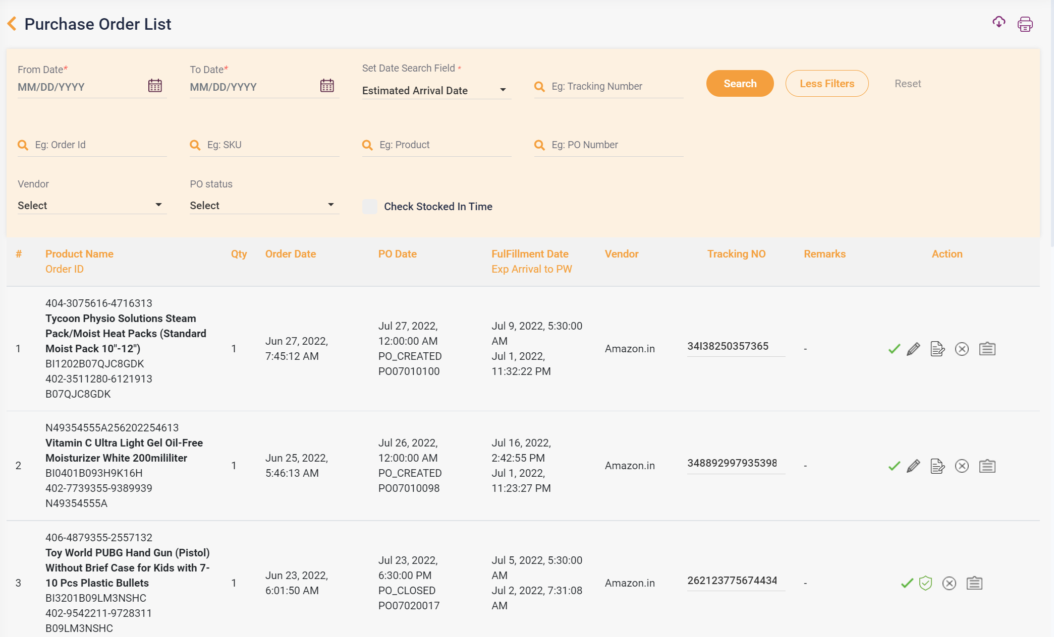Download the purchase order list via cloud icon
Image resolution: width=1054 pixels, height=637 pixels.
pyautogui.click(x=998, y=22)
